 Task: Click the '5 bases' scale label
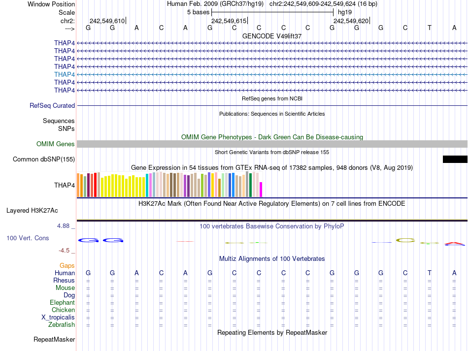click(x=199, y=12)
